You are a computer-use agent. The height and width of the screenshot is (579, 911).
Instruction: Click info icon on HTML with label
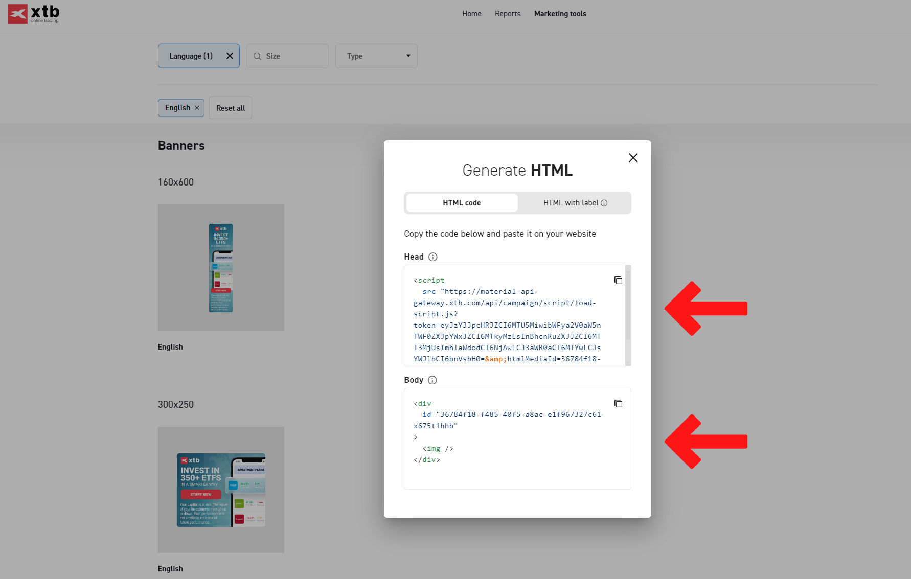[604, 203]
